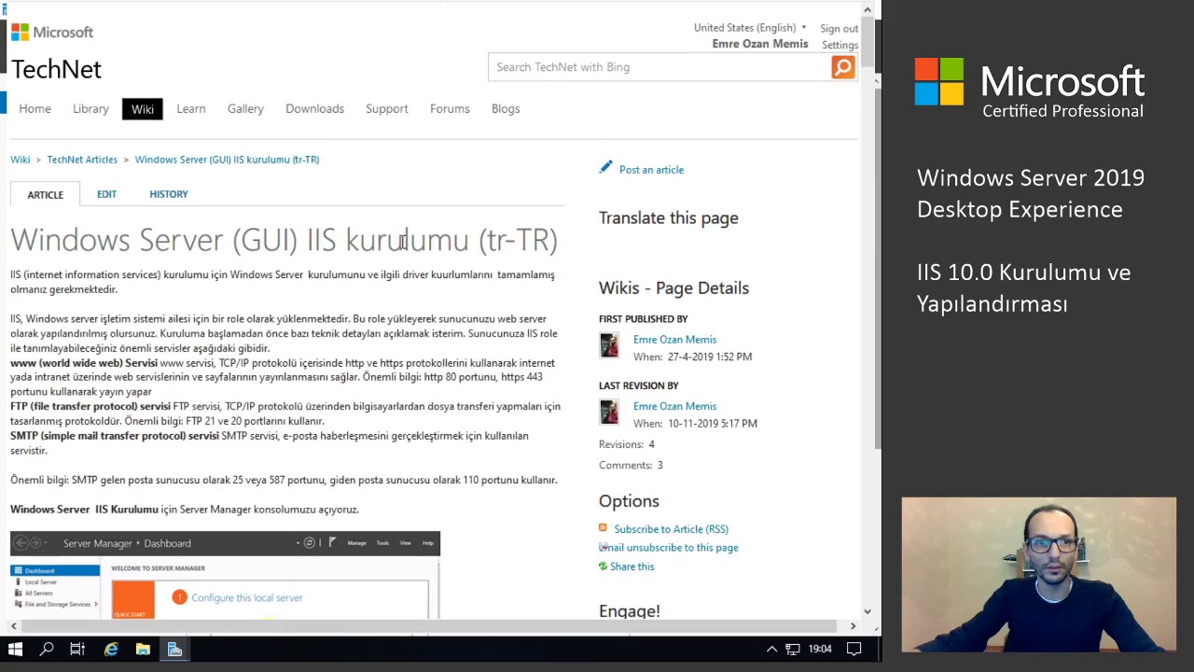Screen dimensions: 1194x672
Task: Click the vertical scrollbar up arrow
Action: click(867, 9)
